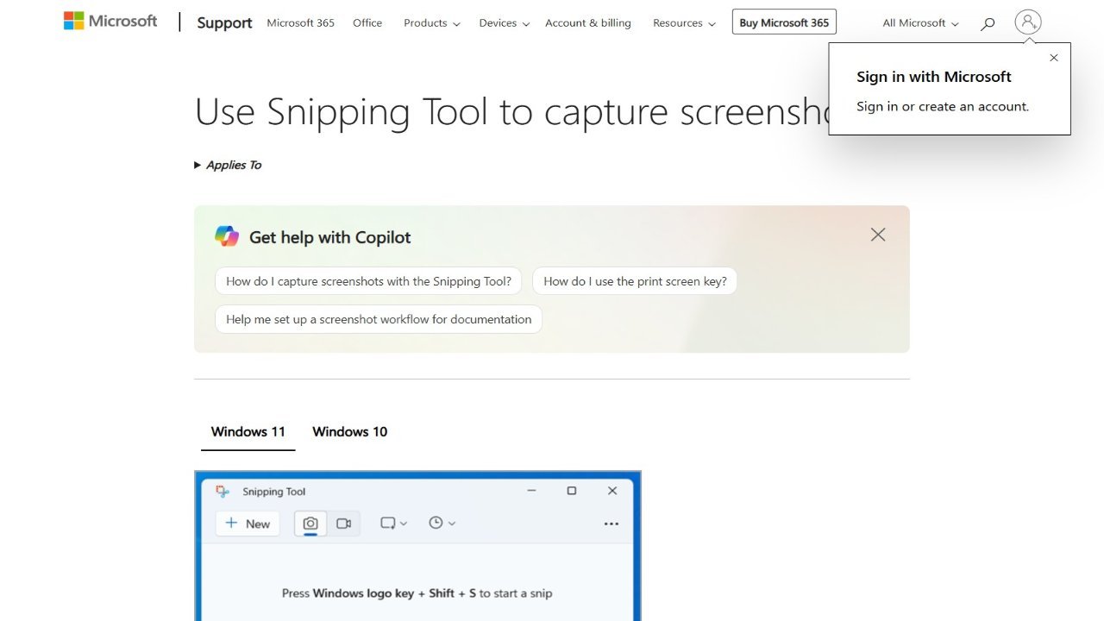Go to the Support home link

point(224,23)
